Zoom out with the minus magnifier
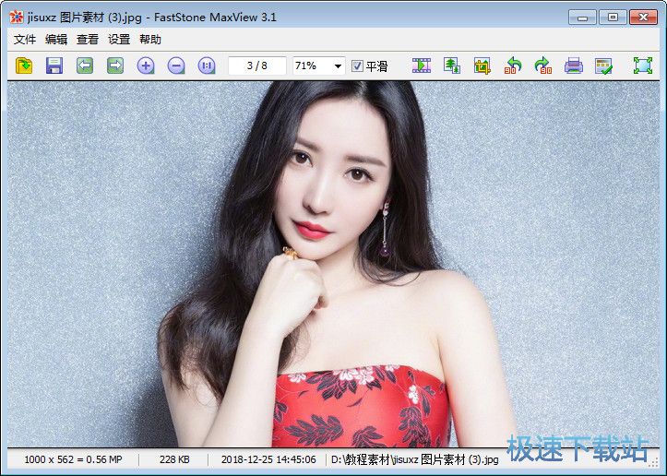This screenshot has width=667, height=476. pos(176,65)
